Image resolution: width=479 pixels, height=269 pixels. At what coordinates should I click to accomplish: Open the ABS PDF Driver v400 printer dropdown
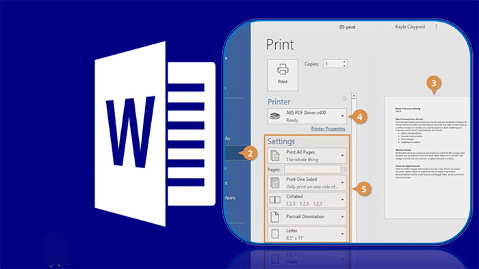[307, 116]
